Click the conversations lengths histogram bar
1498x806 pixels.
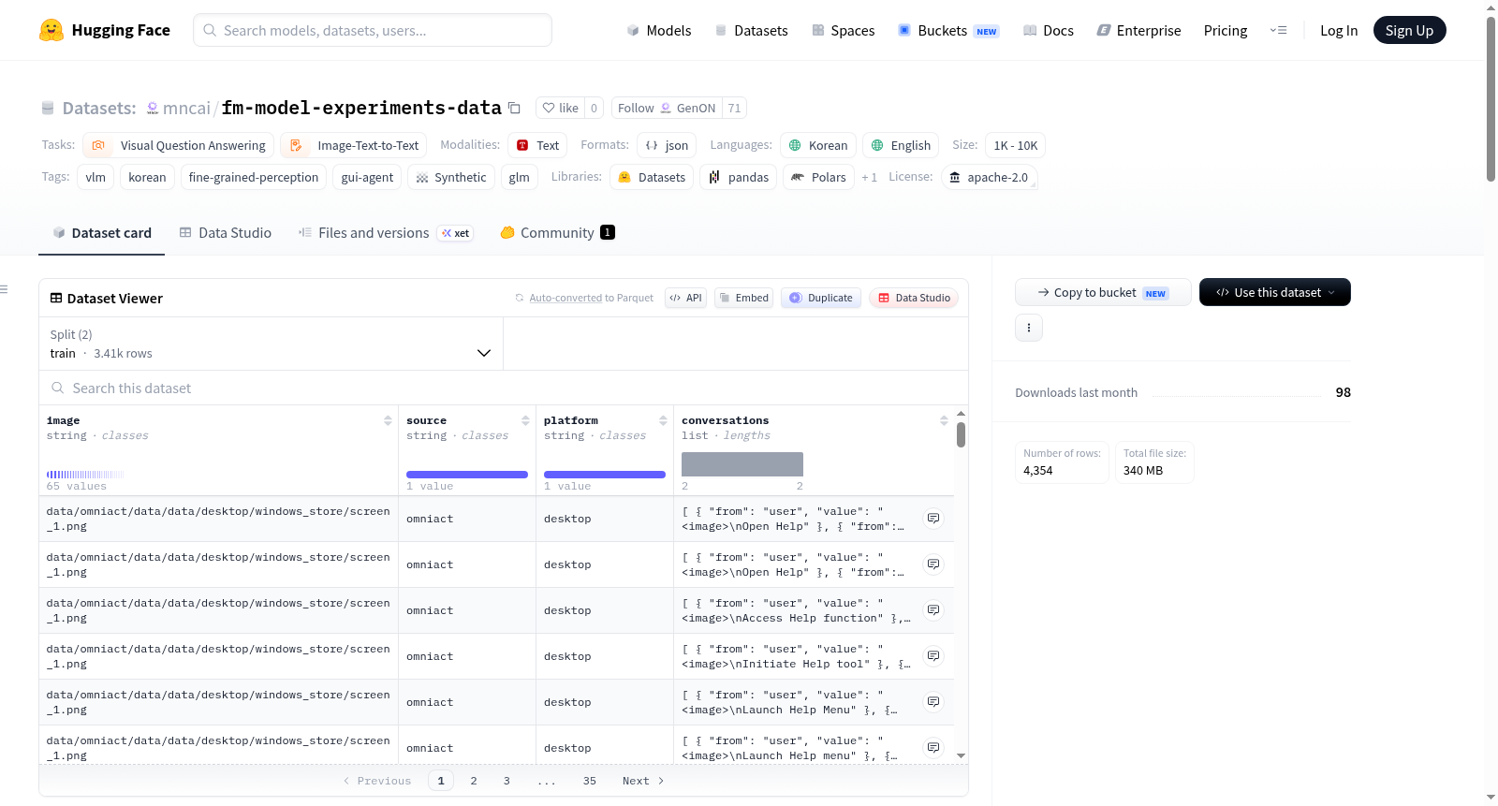742,464
